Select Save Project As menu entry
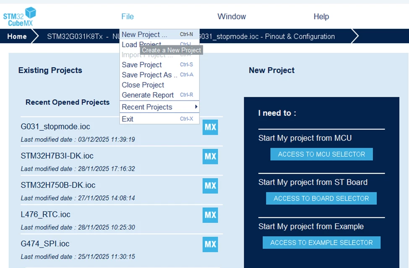409x268 pixels. (159, 75)
